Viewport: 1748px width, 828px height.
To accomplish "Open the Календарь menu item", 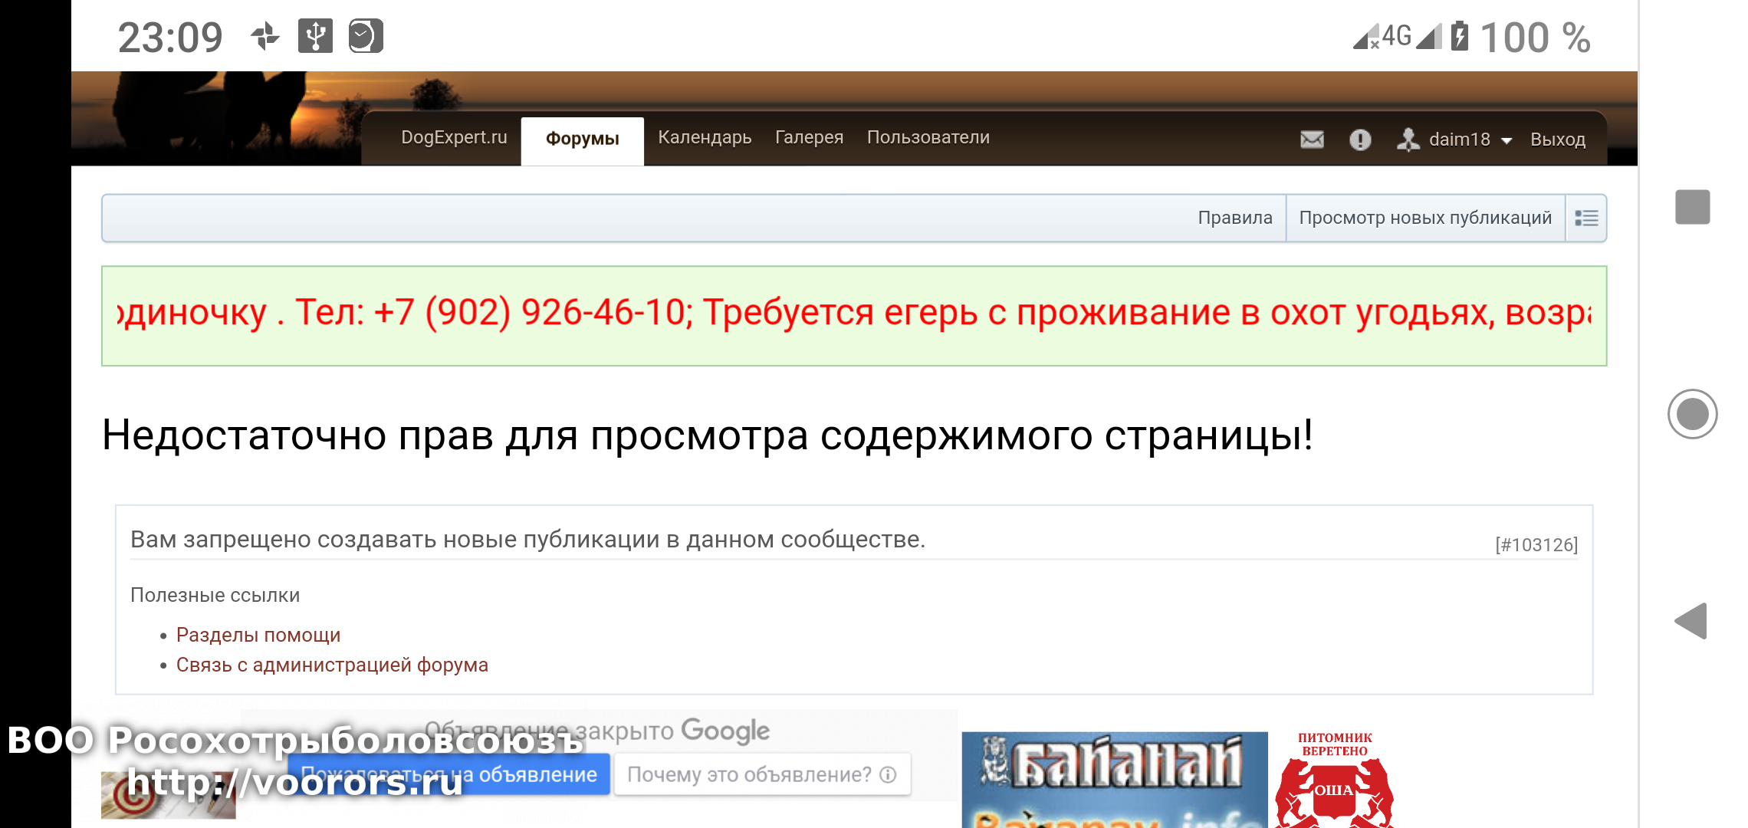I will pyautogui.click(x=704, y=138).
